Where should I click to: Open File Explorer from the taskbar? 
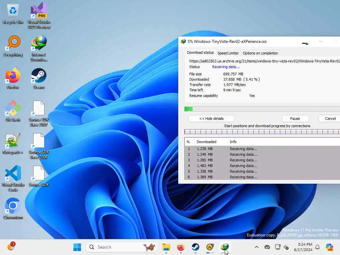tap(166, 247)
